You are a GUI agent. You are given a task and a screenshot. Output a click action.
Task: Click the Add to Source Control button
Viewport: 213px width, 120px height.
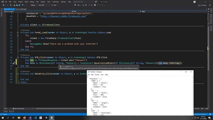(x=200, y=114)
